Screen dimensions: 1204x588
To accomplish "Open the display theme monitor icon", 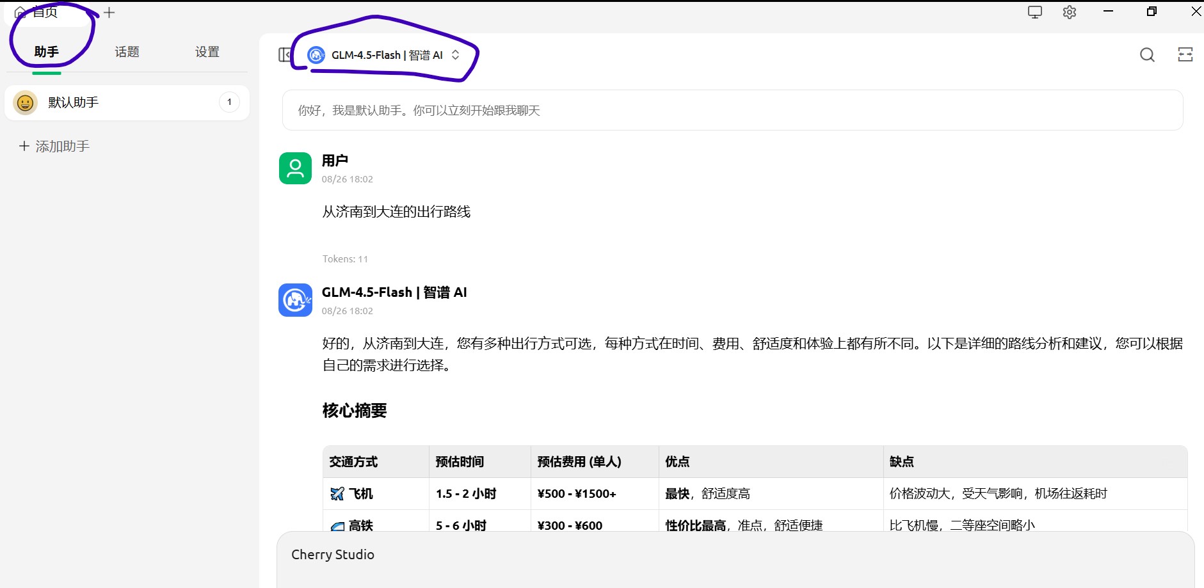I will (1035, 12).
